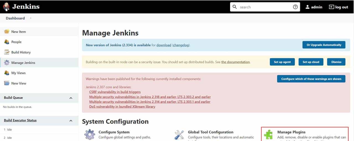Click the Manage Jenkins gear icon
This screenshot has height=141, width=354.
(x=7, y=63)
